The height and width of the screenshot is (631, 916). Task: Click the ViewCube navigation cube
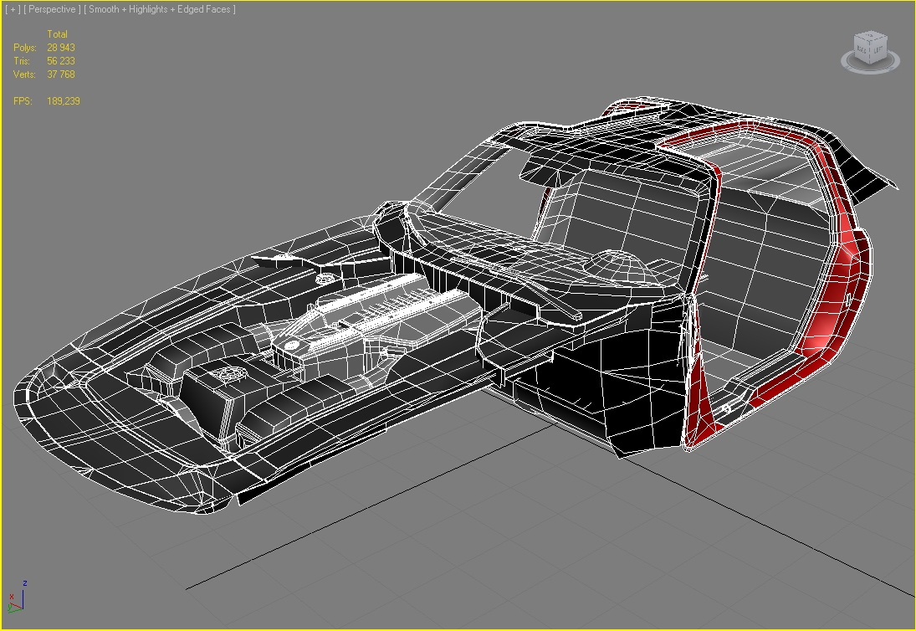click(x=871, y=48)
